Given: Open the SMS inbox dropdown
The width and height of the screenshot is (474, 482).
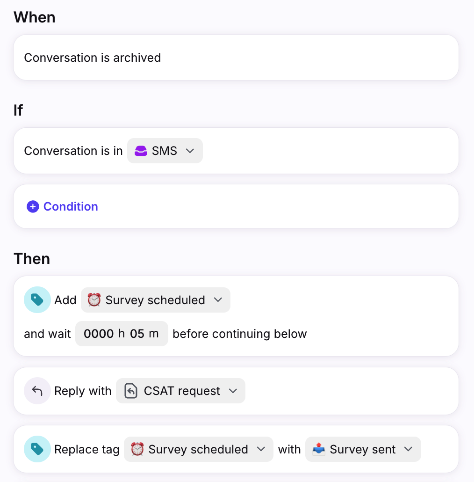Looking at the screenshot, I should coord(165,151).
